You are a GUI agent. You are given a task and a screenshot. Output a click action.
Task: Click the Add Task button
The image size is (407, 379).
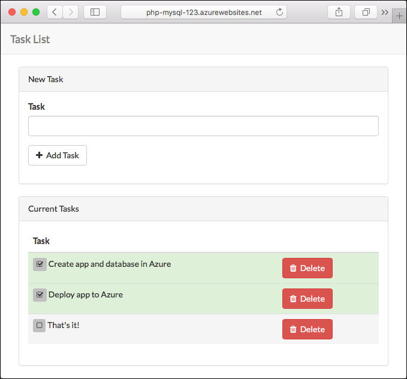(x=58, y=155)
